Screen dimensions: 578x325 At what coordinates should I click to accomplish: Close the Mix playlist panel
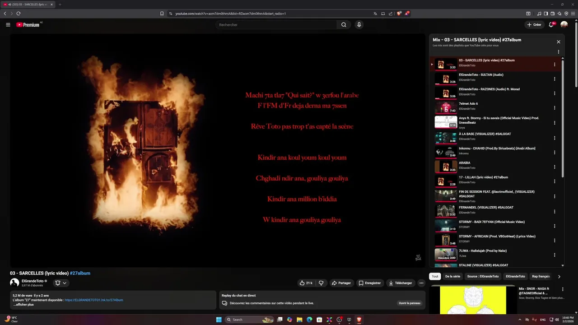(x=559, y=42)
